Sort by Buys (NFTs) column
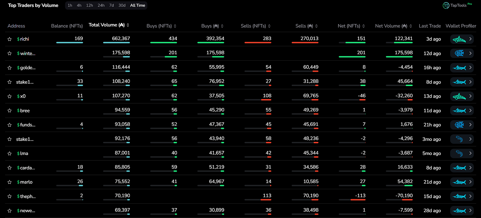 [x=161, y=26]
